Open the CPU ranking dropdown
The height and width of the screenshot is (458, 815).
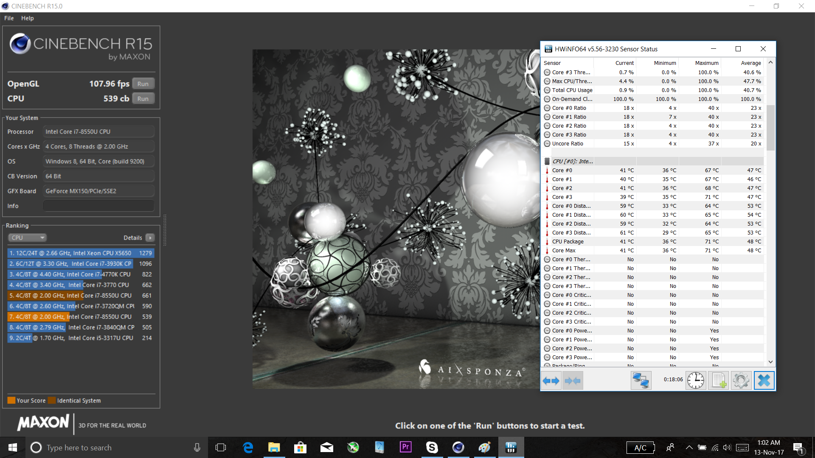(x=27, y=237)
